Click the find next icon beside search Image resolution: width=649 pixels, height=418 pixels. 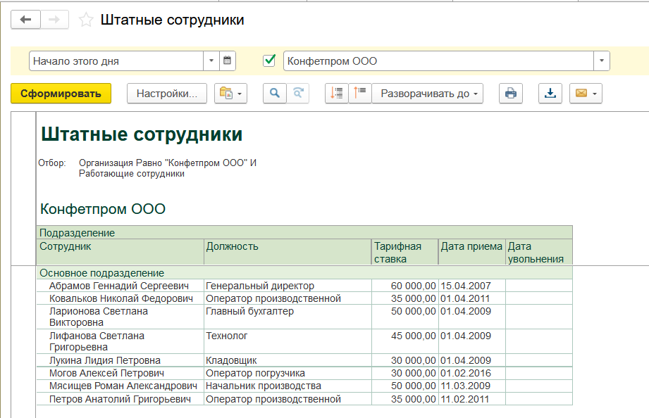tap(298, 94)
